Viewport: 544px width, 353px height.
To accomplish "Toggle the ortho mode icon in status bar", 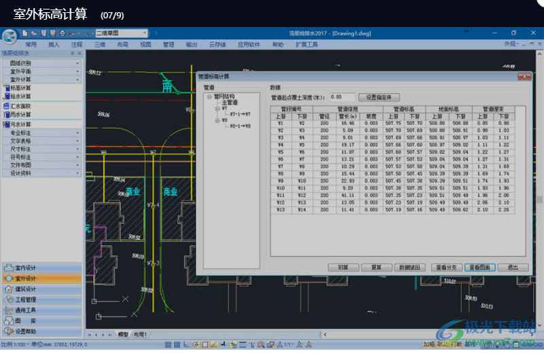I will click(186, 344).
